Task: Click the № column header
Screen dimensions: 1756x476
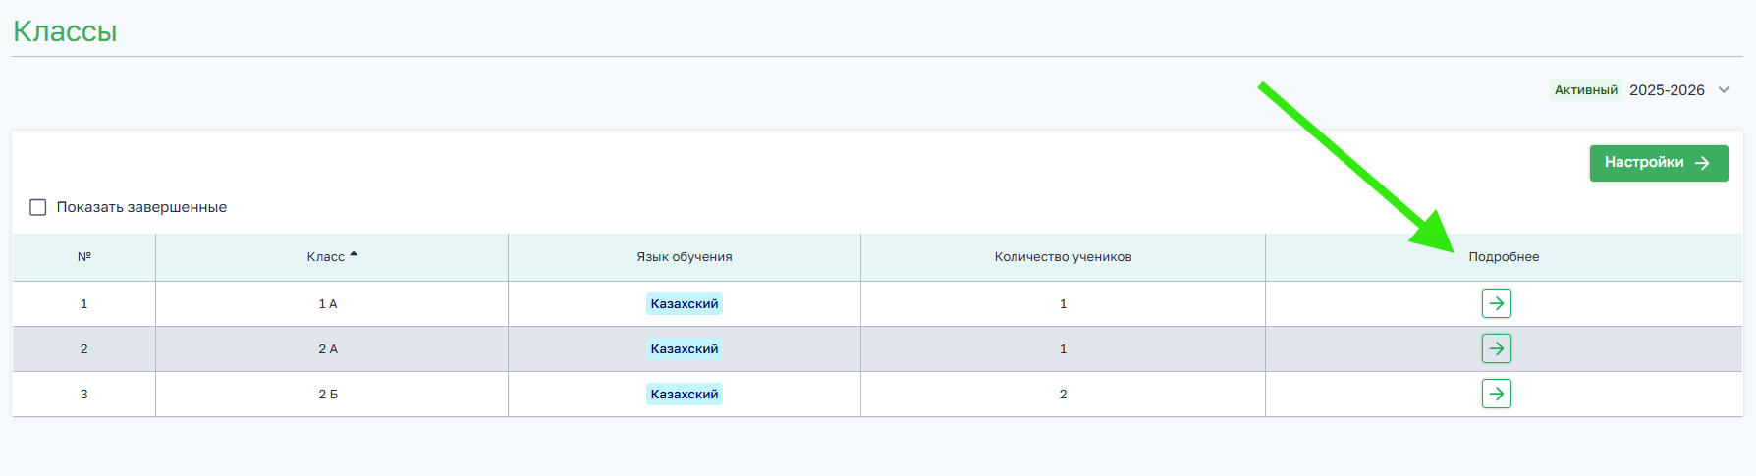Action: click(83, 257)
